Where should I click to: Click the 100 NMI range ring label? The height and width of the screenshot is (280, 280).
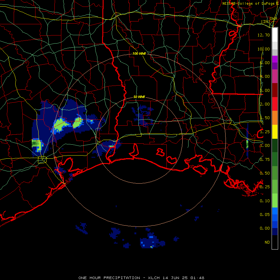click(x=139, y=54)
